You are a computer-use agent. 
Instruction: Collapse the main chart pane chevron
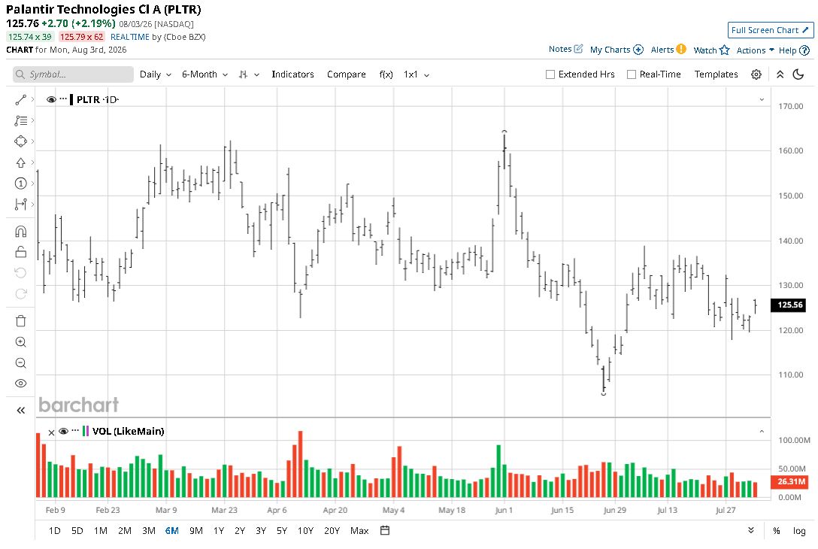[762, 100]
